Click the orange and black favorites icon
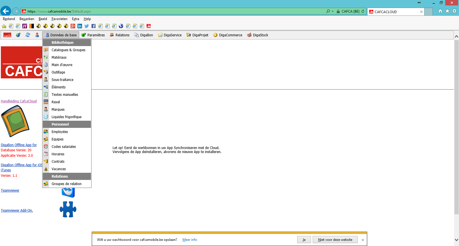The image size is (459, 246). 32,26
